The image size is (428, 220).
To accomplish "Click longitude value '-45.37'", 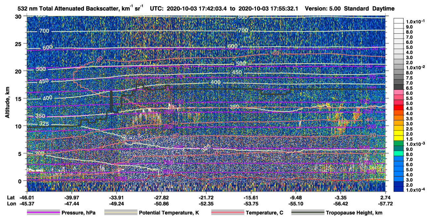I will coord(27,204).
